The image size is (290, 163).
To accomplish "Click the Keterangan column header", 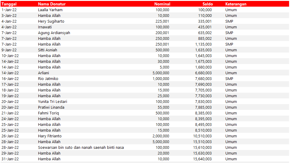I will click(x=236, y=4).
